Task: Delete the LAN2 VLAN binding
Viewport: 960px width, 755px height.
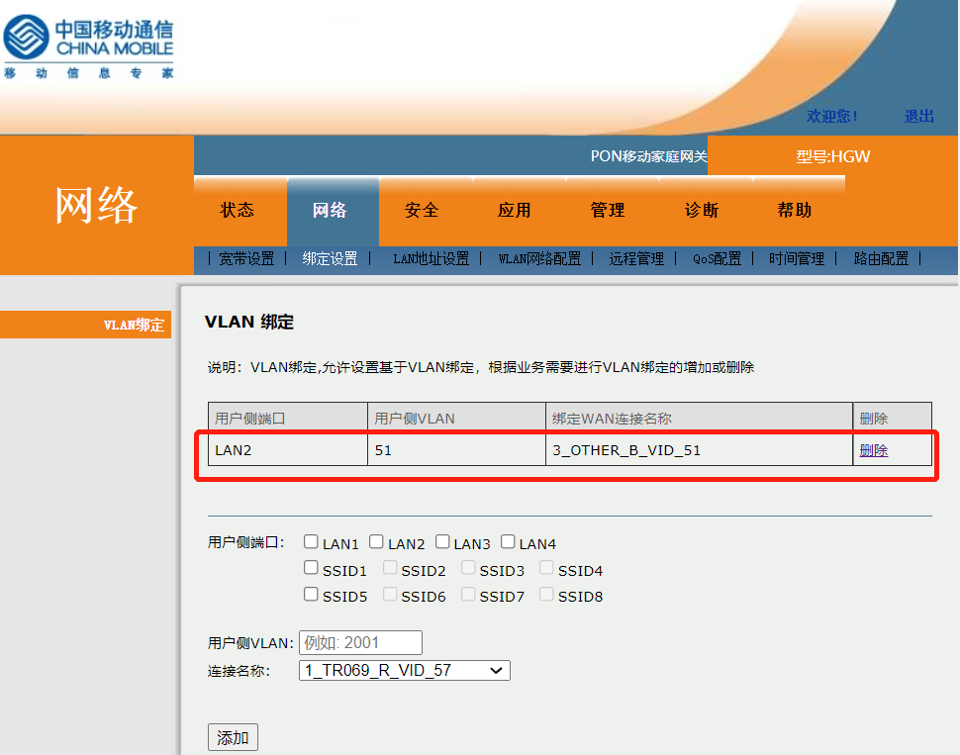Action: click(874, 450)
